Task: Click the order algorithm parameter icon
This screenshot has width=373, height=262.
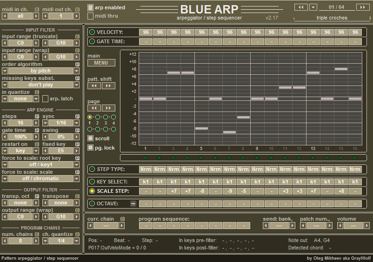Action: (x=77, y=65)
